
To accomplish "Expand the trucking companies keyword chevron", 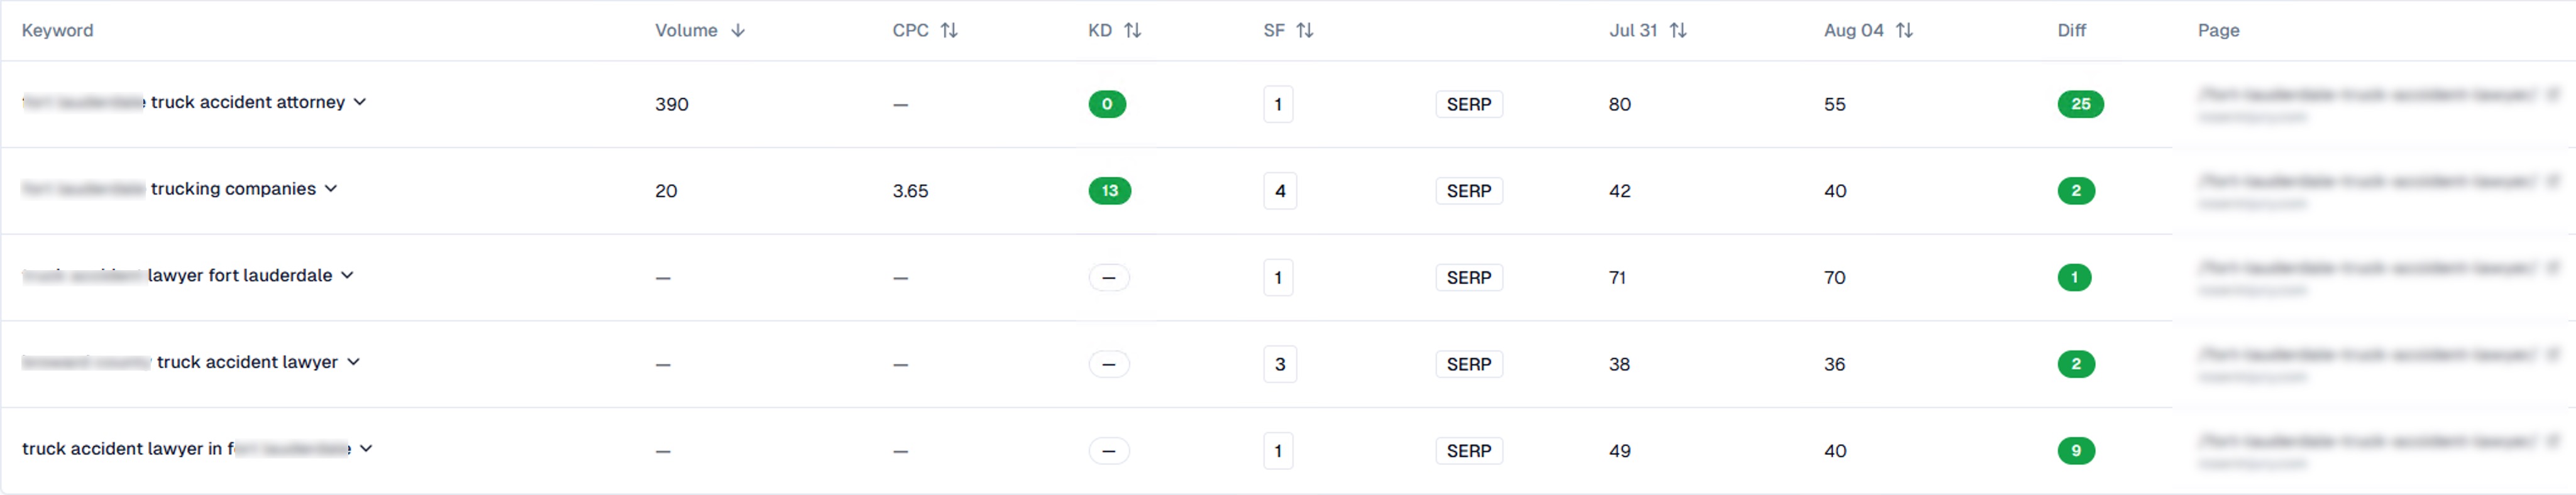I will [331, 189].
